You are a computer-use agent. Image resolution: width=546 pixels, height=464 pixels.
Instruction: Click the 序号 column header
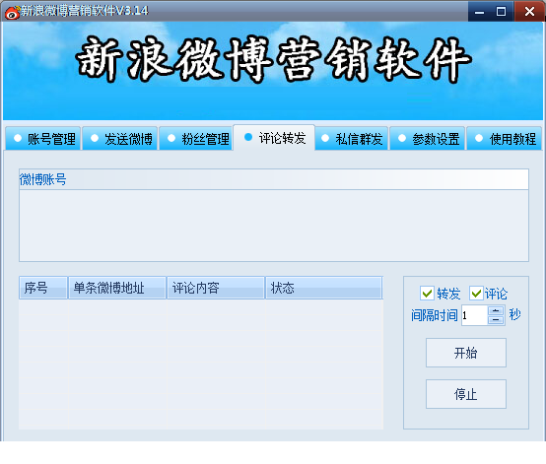pos(43,288)
